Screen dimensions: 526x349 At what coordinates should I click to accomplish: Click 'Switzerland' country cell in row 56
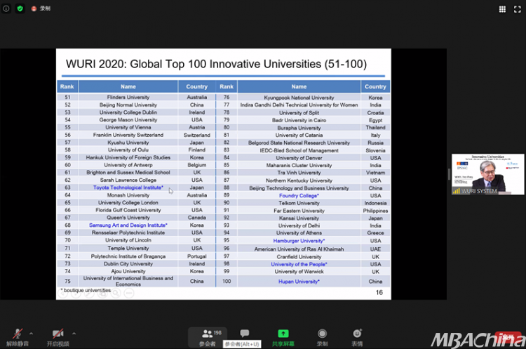(x=197, y=135)
